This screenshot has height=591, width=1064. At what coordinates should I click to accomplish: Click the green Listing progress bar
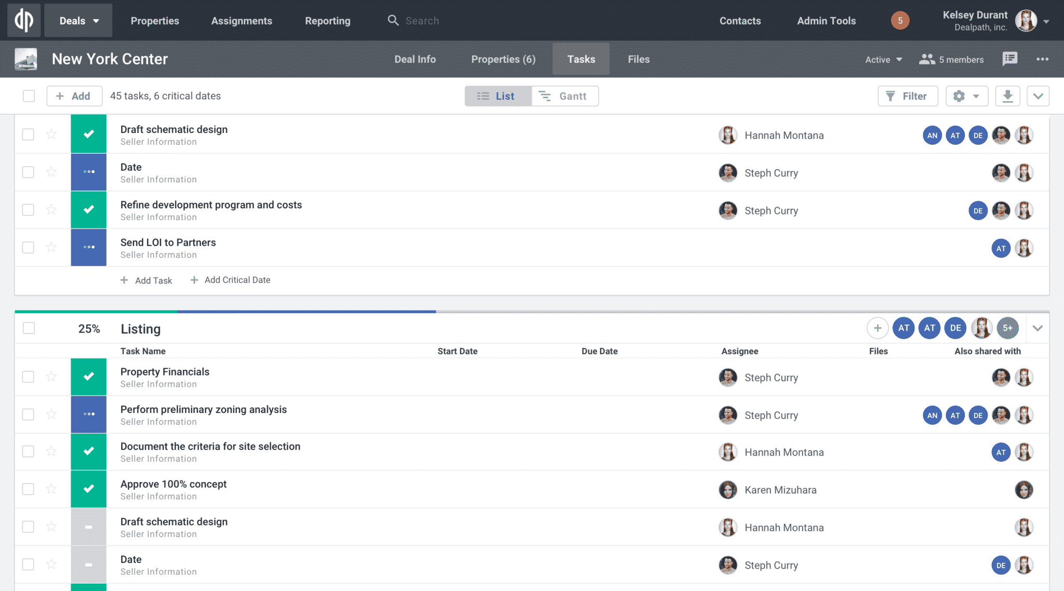coord(96,311)
